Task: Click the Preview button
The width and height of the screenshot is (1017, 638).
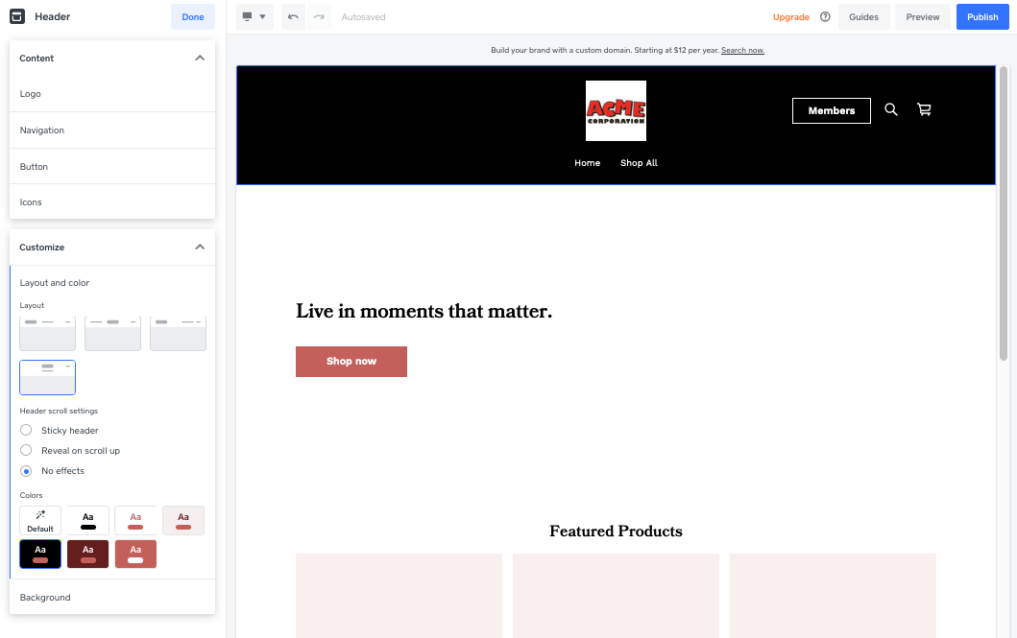Action: tap(922, 17)
